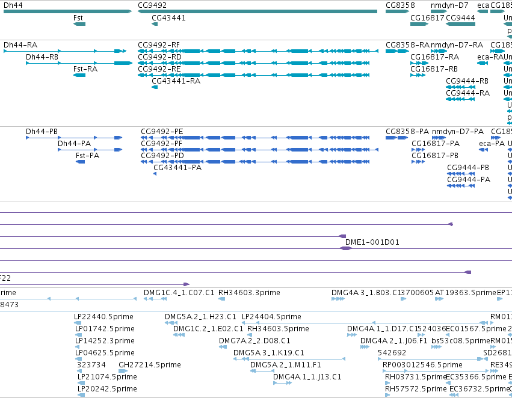The image size is (512, 398).
Task: Select the eca-PA protein label
Action: click(492, 144)
